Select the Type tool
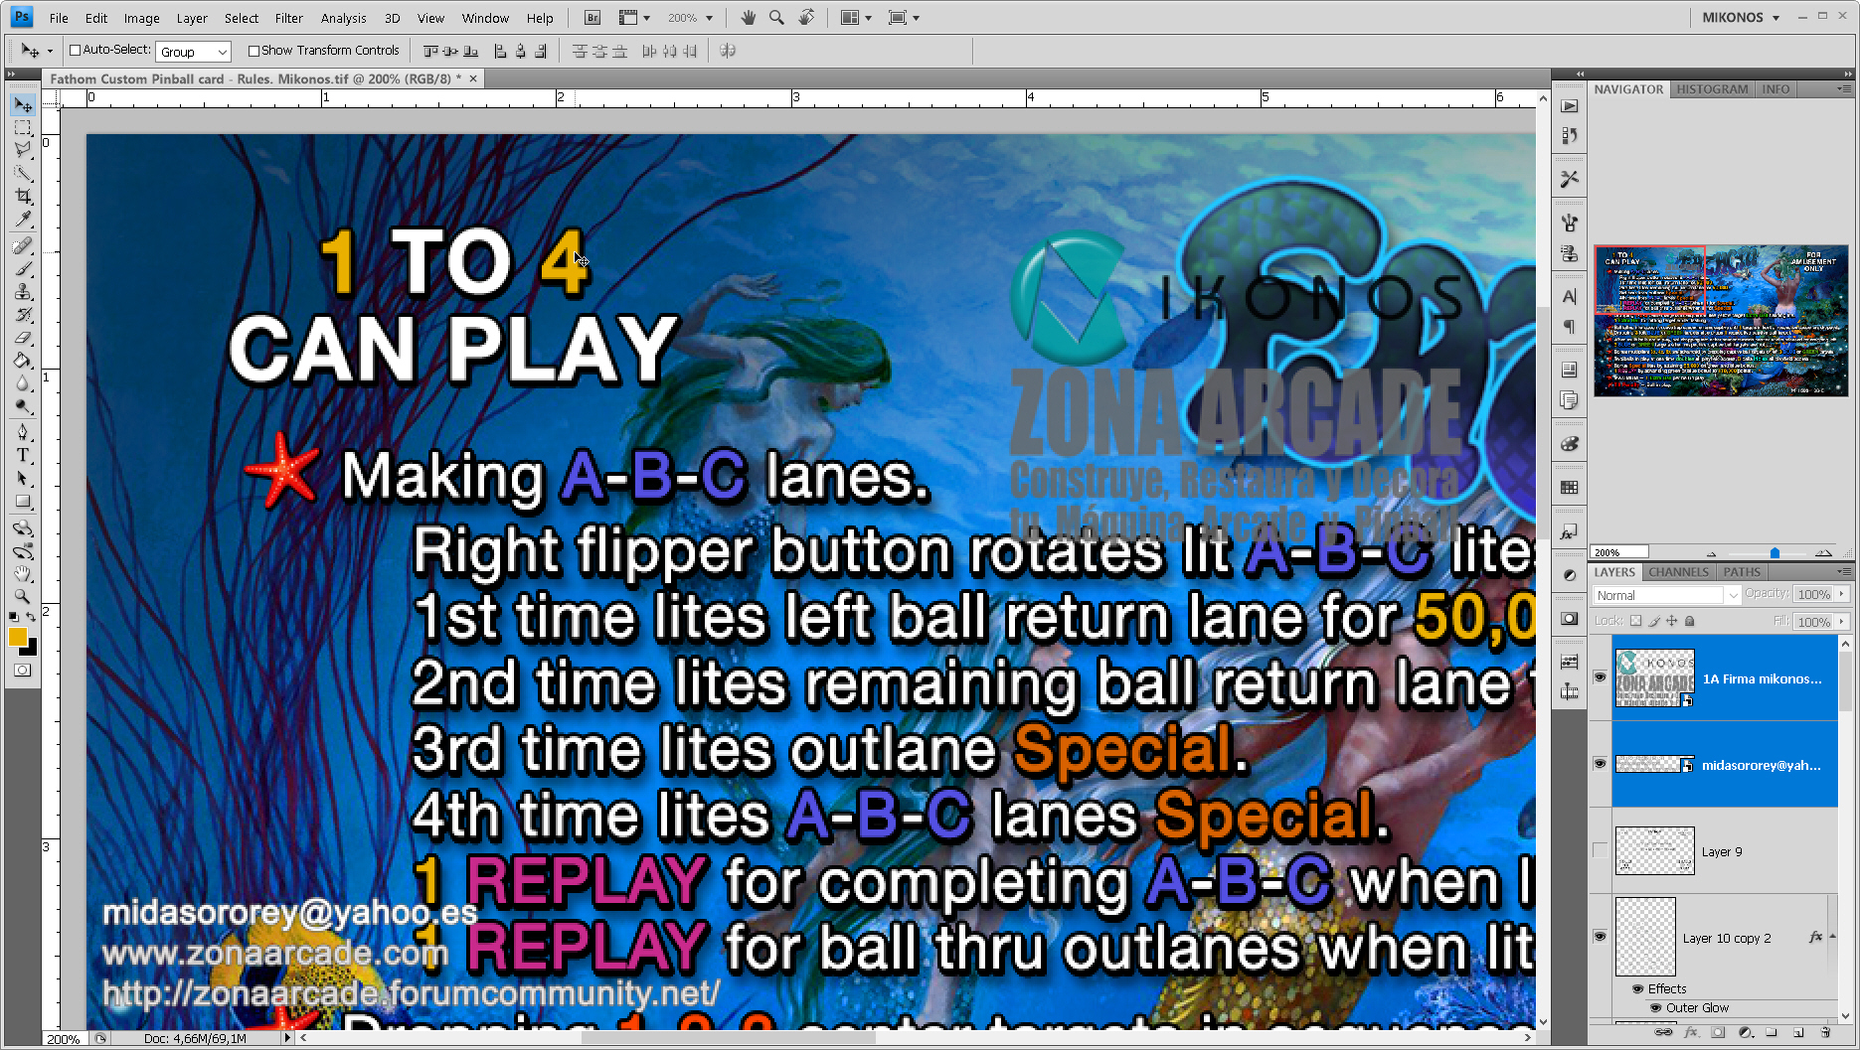This screenshot has width=1860, height=1050. coord(23,455)
